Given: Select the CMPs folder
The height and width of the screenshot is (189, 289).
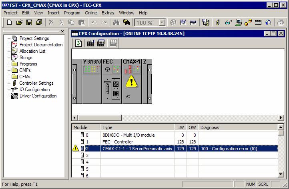Looking at the screenshot, I should point(25,70).
